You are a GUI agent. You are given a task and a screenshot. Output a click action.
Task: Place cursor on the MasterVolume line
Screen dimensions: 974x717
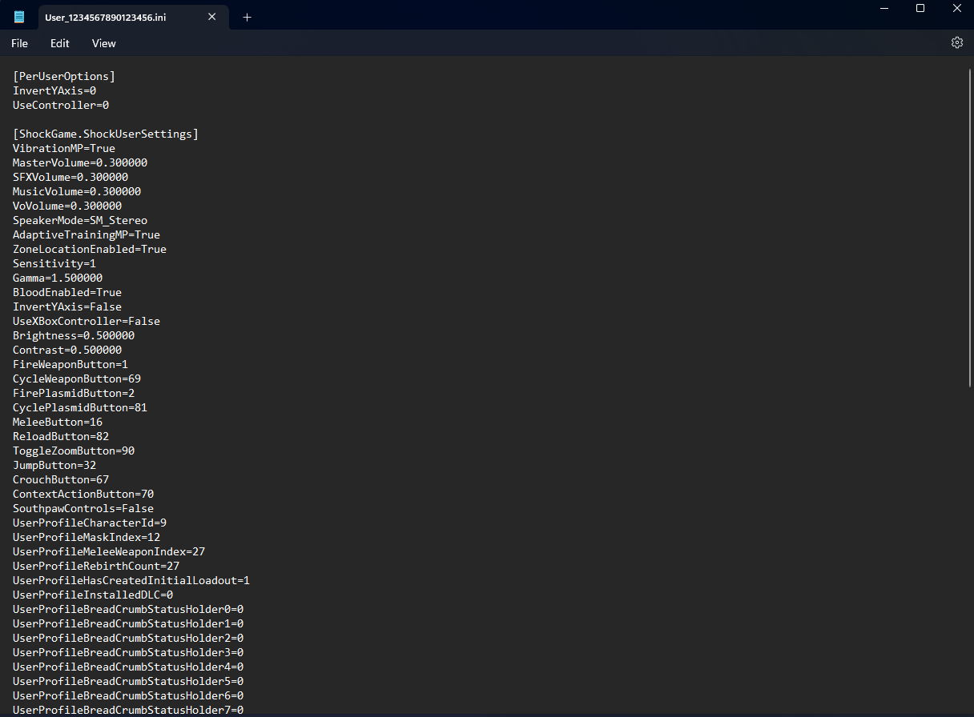(79, 162)
